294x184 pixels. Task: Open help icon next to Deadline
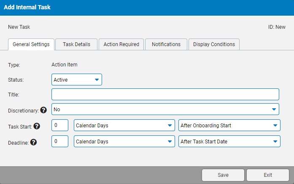tap(34, 142)
